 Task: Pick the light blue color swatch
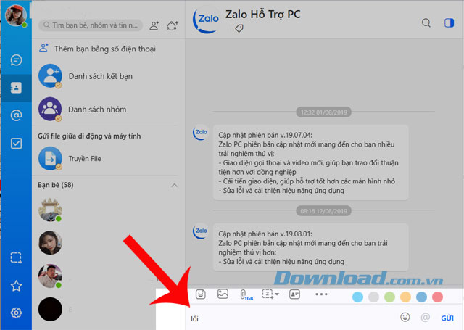(357, 297)
